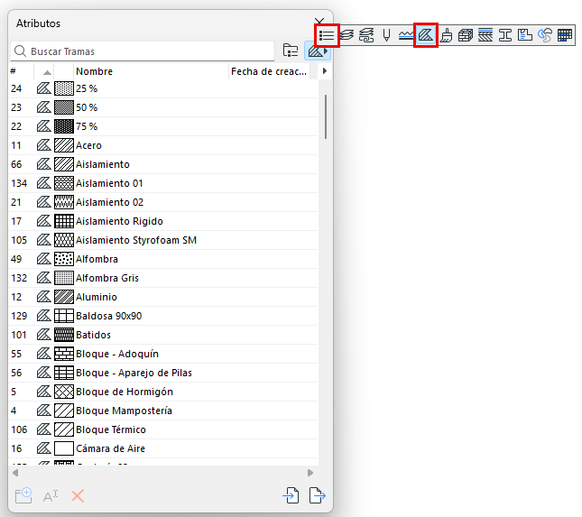The height and width of the screenshot is (517, 582).
Task: Select 'Aislamiento Styrofoam SM' fill
Action: pyautogui.click(x=163, y=240)
